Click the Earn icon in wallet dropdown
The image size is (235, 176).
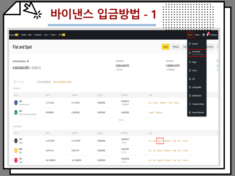pos(190,79)
